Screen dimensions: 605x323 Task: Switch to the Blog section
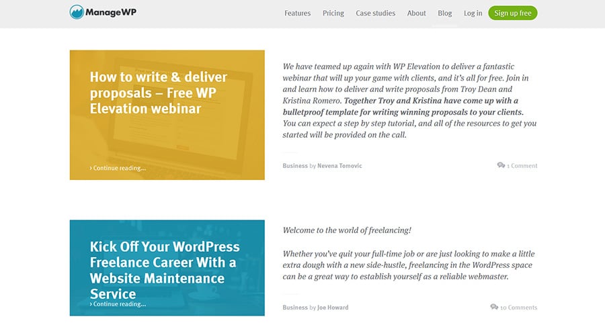click(x=444, y=13)
